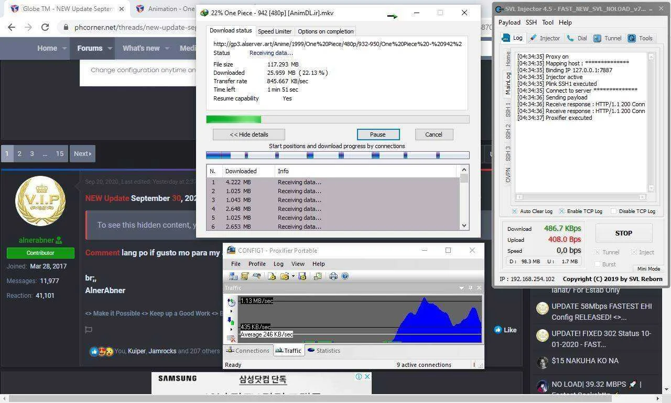Switch to Options on completion tab
The image size is (671, 403).
click(326, 31)
